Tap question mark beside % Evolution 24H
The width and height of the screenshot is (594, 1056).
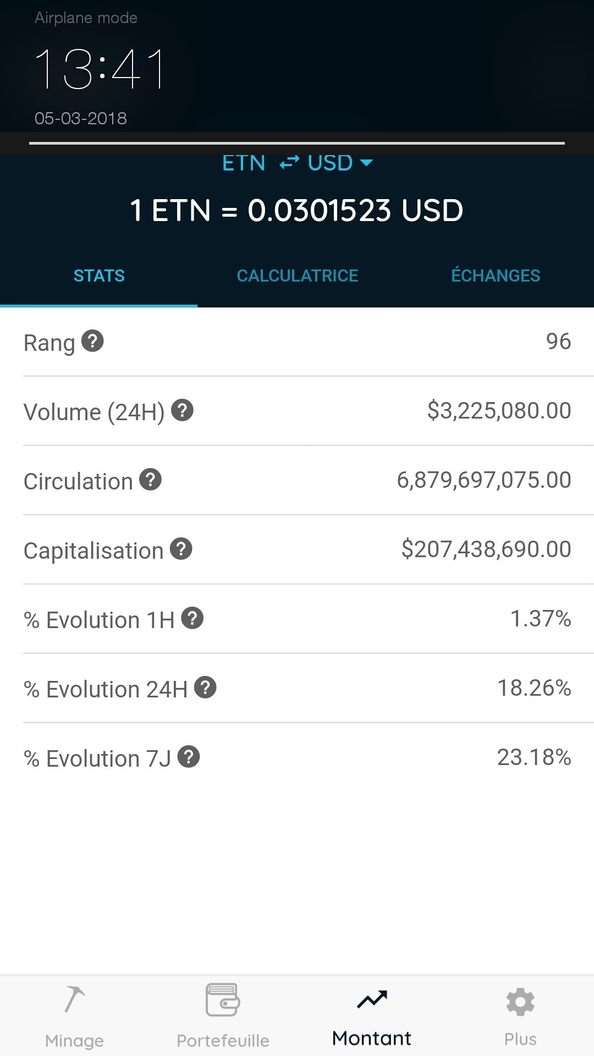tap(205, 687)
